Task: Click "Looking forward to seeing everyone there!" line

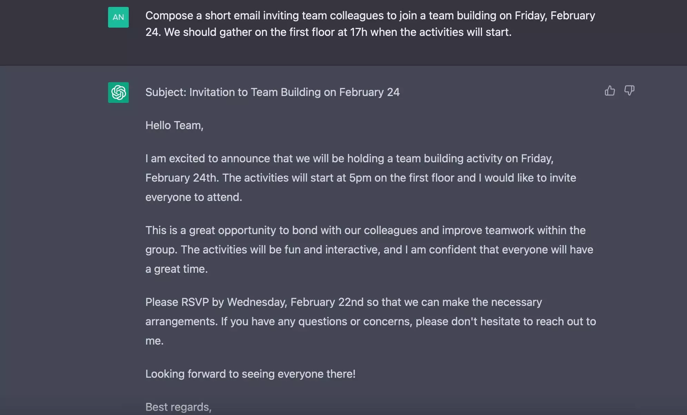Action: [250, 374]
